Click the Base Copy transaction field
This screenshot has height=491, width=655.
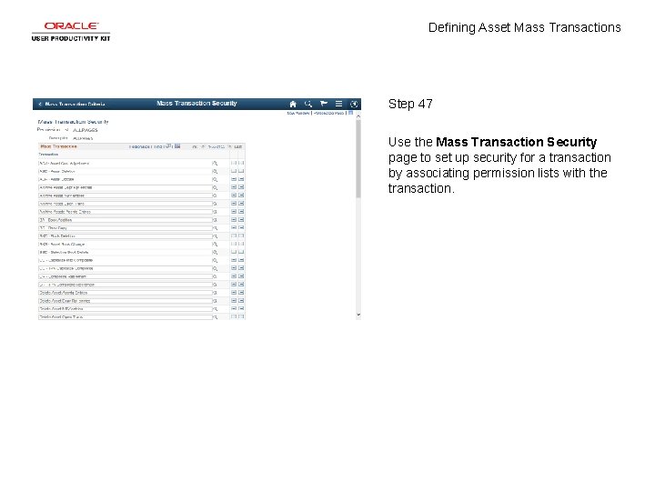pos(126,228)
